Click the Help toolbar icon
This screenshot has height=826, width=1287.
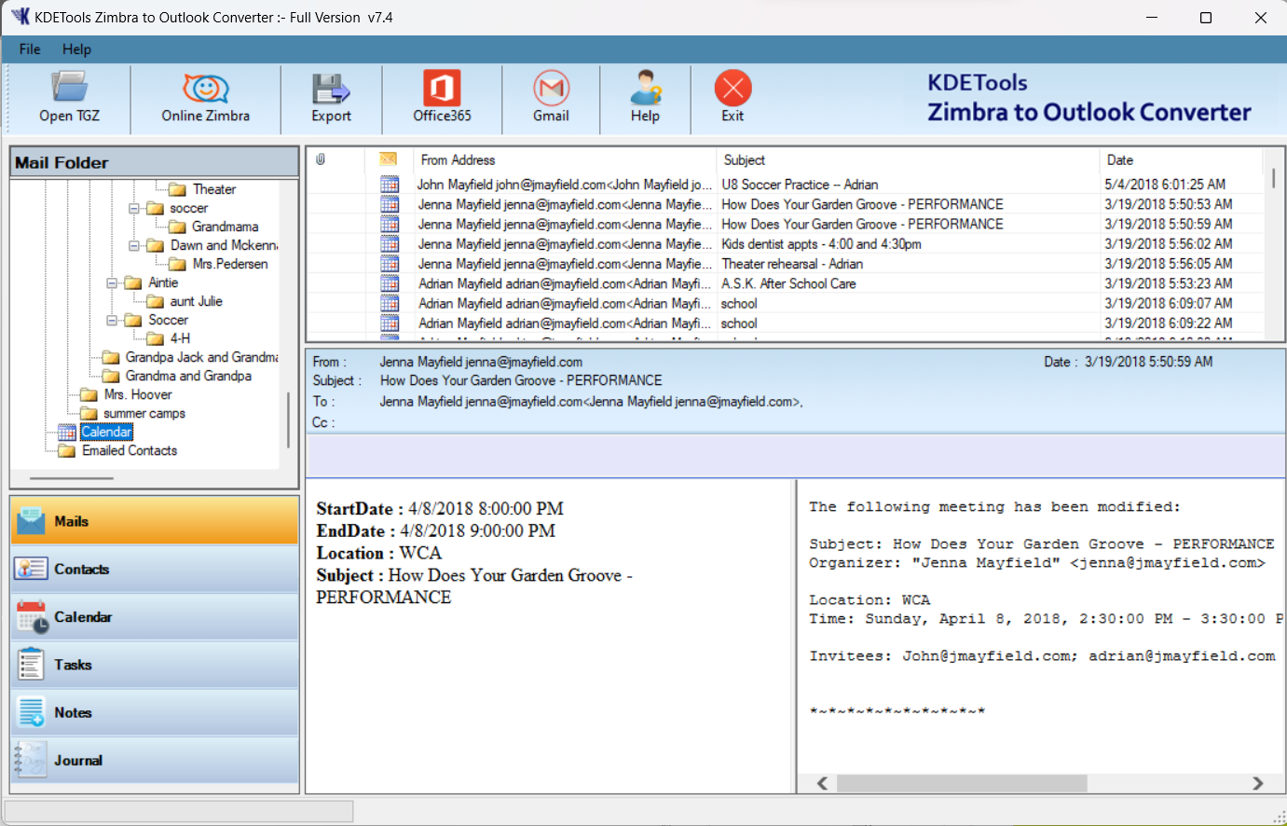coord(645,88)
